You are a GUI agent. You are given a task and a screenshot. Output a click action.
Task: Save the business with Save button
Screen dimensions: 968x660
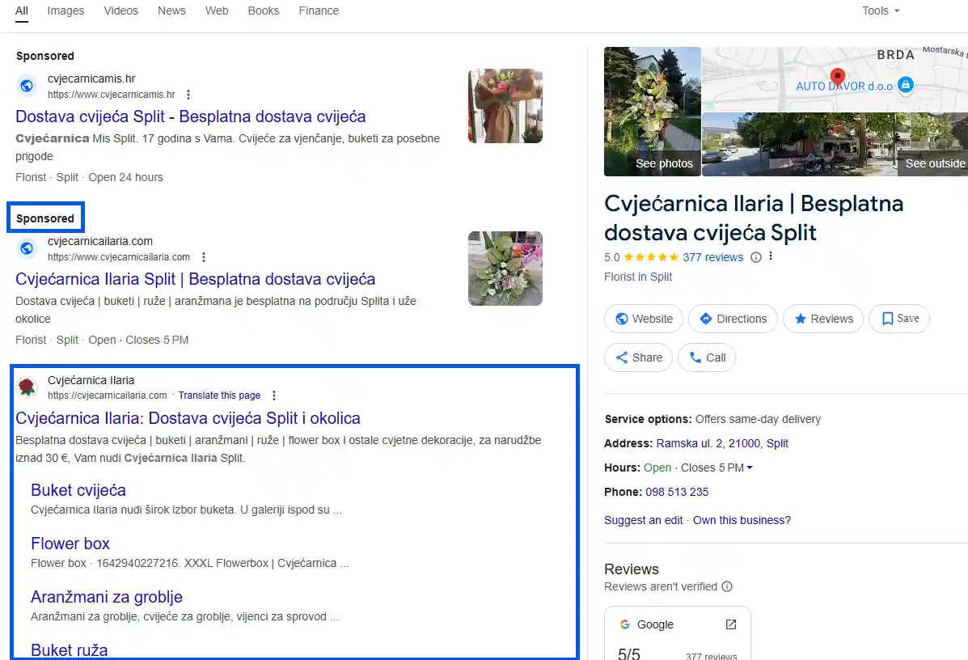point(899,319)
